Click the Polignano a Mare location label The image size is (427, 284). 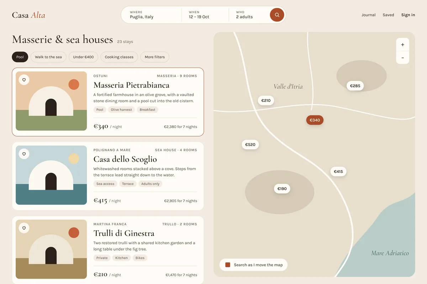tap(112, 150)
